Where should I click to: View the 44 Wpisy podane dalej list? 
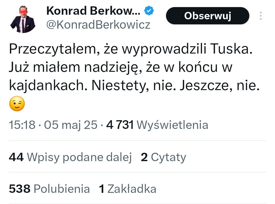coord(70,157)
